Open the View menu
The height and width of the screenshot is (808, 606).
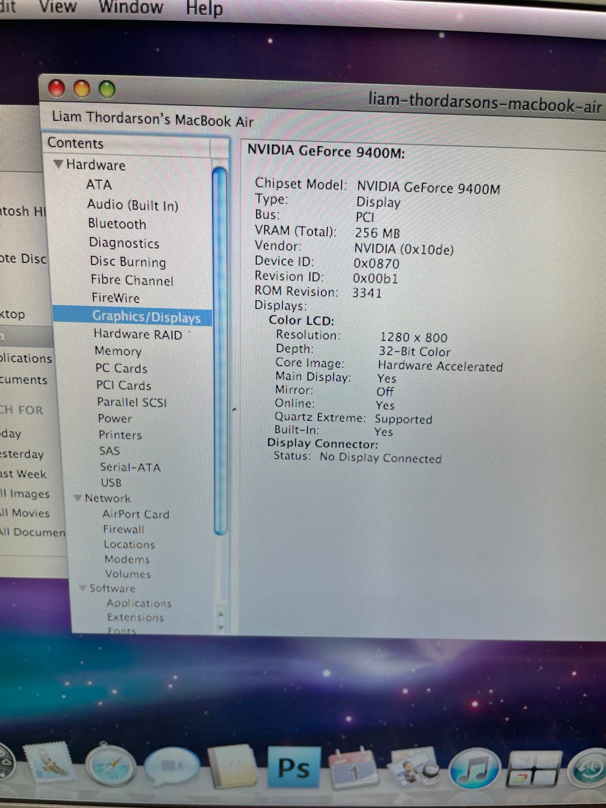click(57, 7)
